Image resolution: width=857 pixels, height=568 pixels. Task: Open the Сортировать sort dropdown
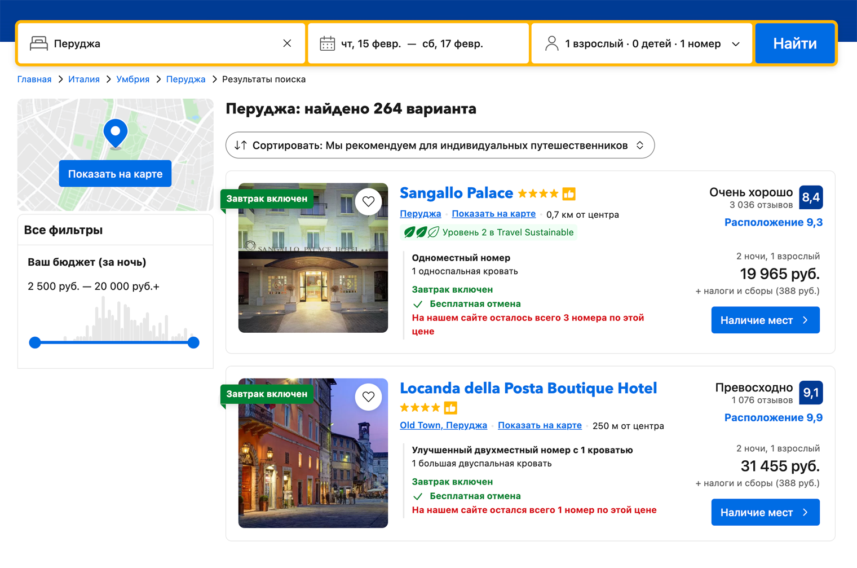[x=440, y=146]
